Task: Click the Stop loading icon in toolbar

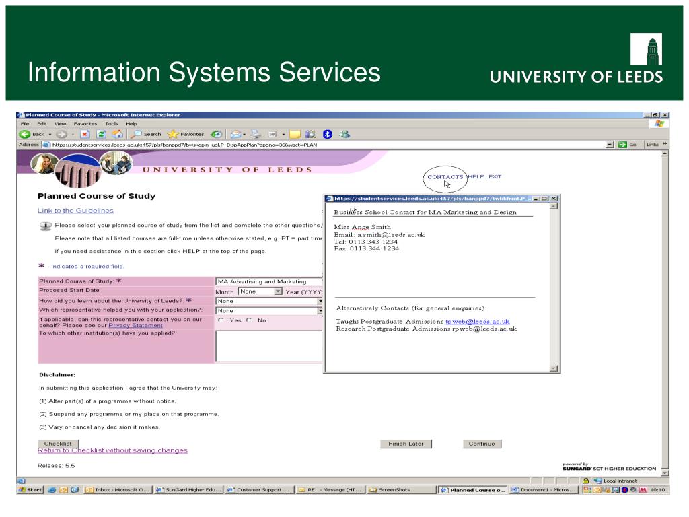Action: pyautogui.click(x=85, y=134)
